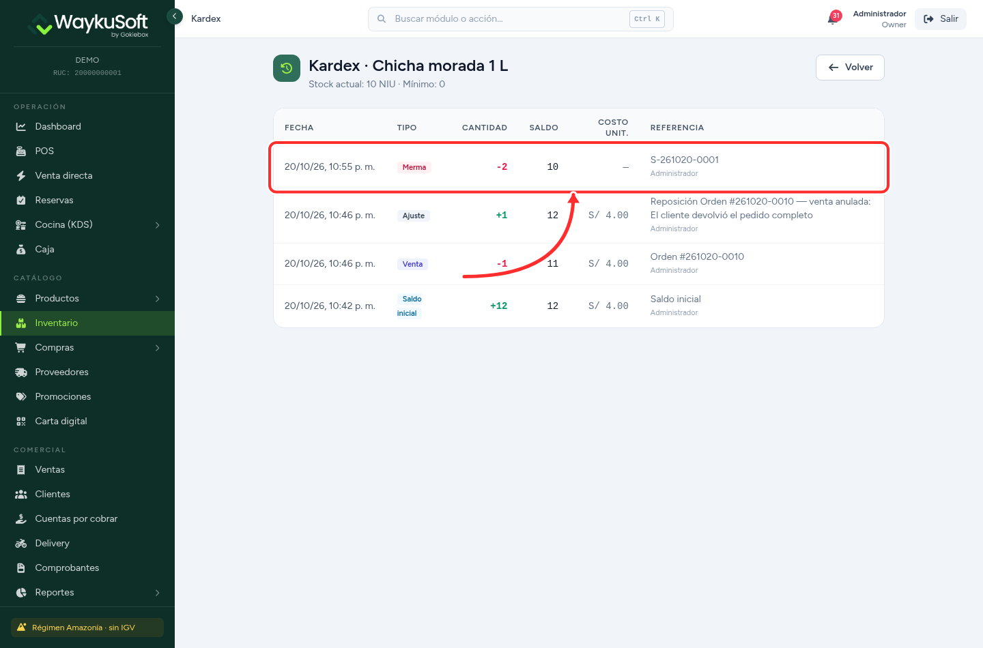
Task: Click the Saldo inicial type badge
Action: tap(410, 306)
